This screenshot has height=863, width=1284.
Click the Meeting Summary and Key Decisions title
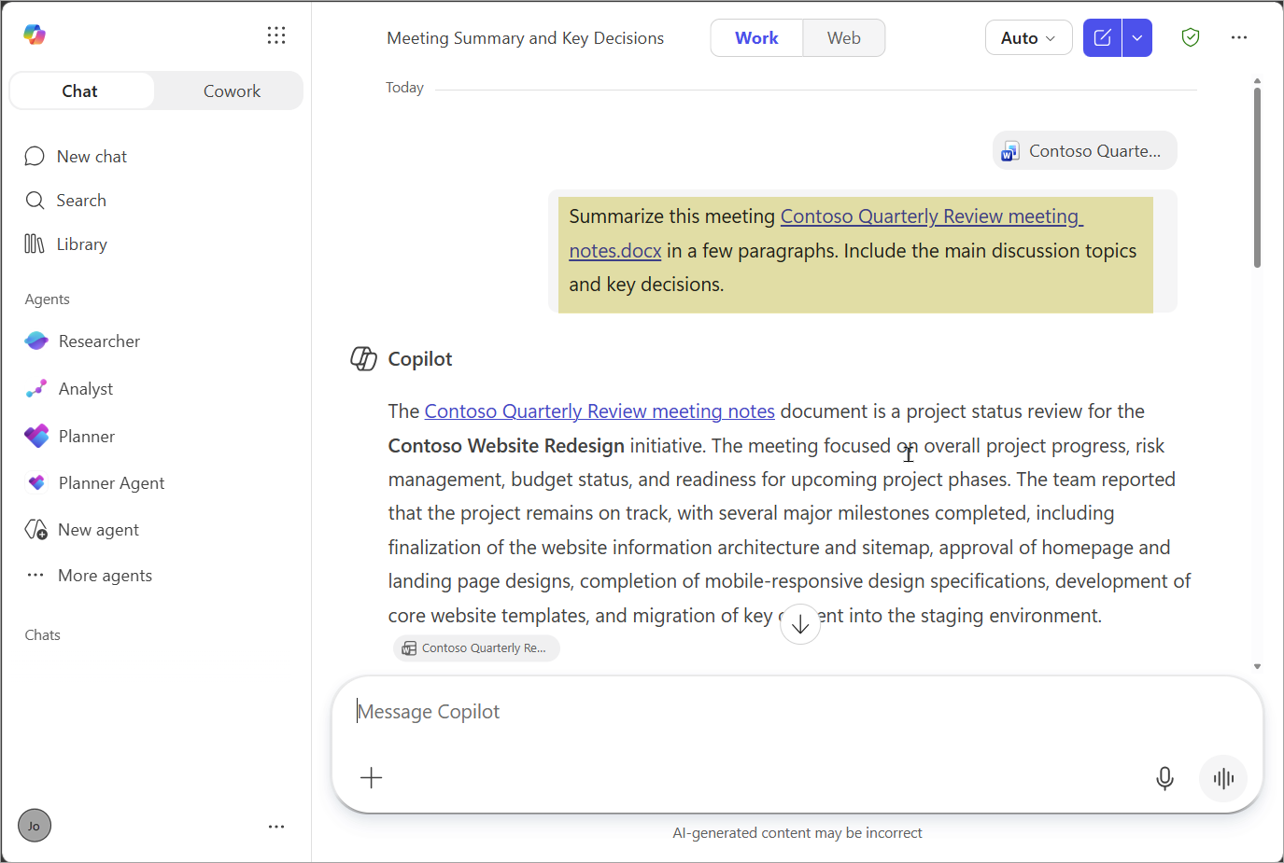click(x=526, y=38)
